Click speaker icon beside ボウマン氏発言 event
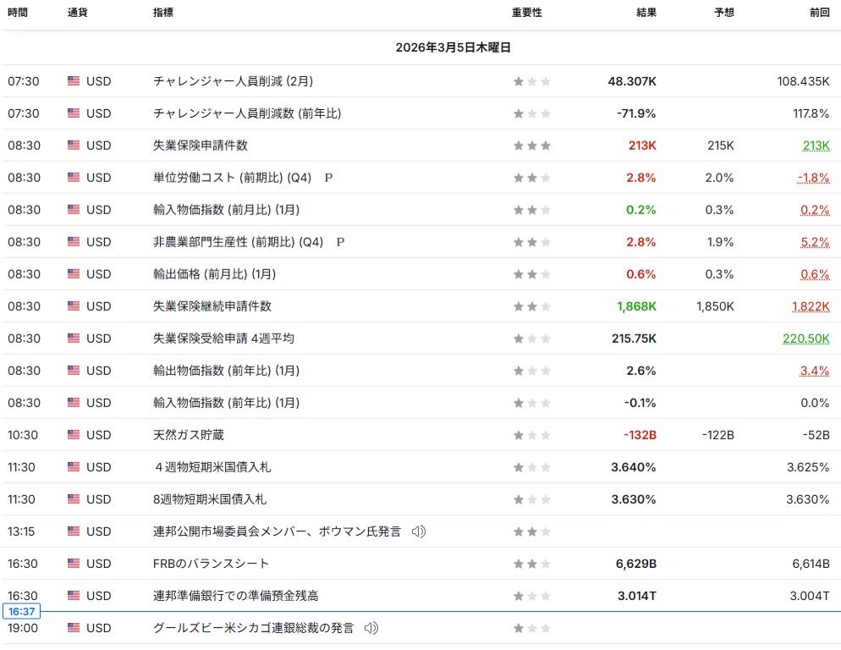The width and height of the screenshot is (841, 650). click(418, 532)
